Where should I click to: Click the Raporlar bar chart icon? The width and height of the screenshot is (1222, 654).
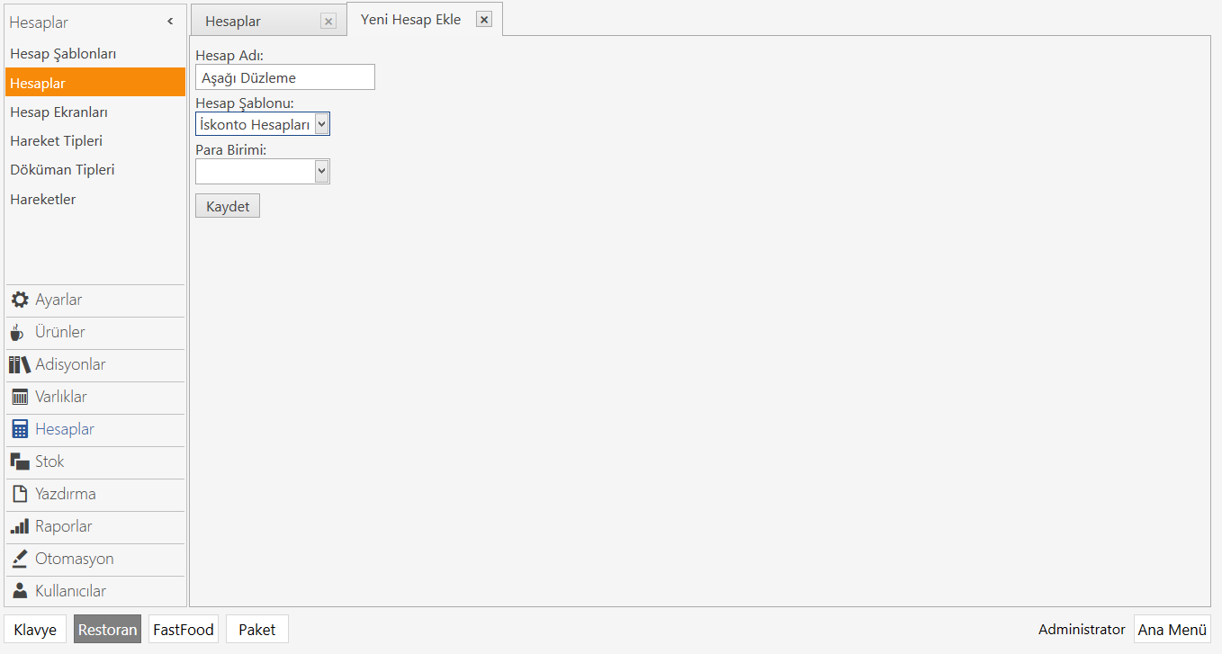coord(20,526)
